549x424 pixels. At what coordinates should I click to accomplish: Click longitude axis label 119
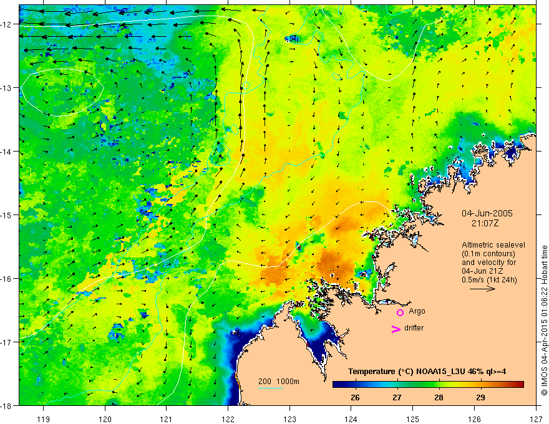[x=44, y=419]
